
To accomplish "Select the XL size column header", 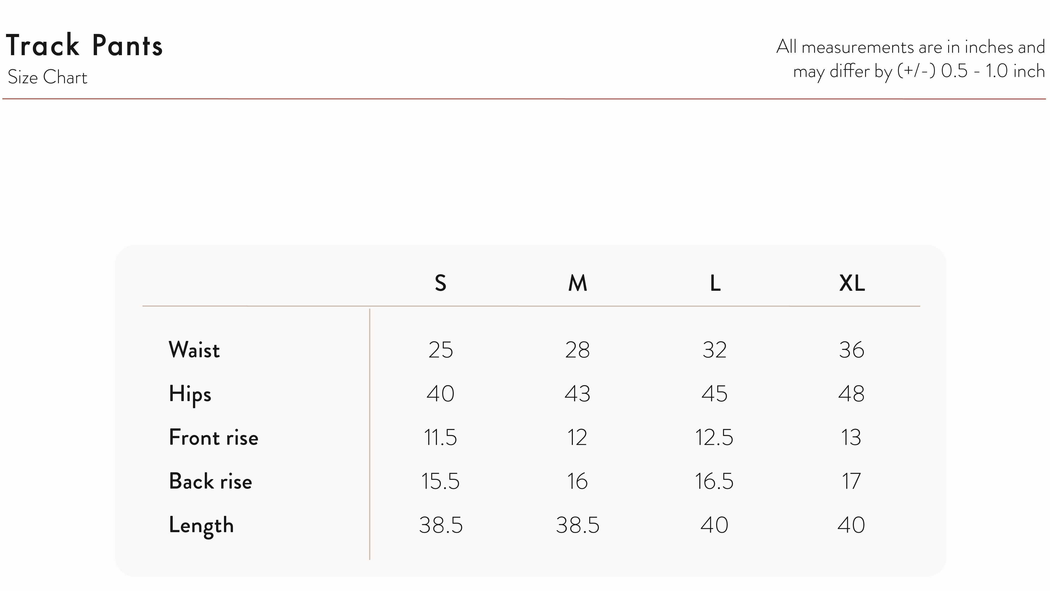I will 852,283.
